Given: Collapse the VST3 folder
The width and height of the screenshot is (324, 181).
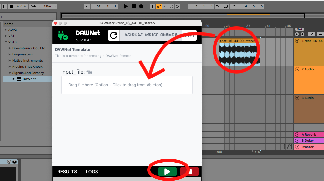Looking at the screenshot, I should click(x=6, y=42).
